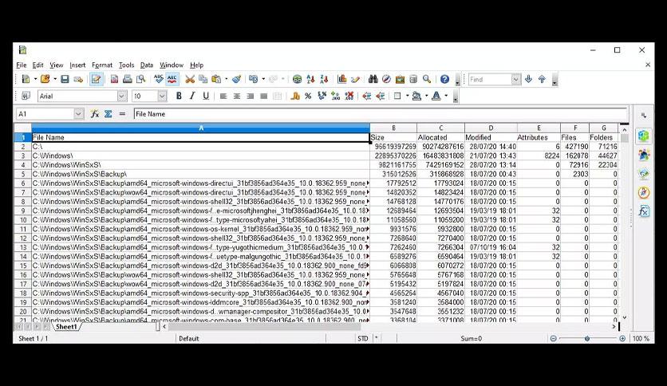Open Gallery picture icon in toolbar

pyautogui.click(x=400, y=79)
